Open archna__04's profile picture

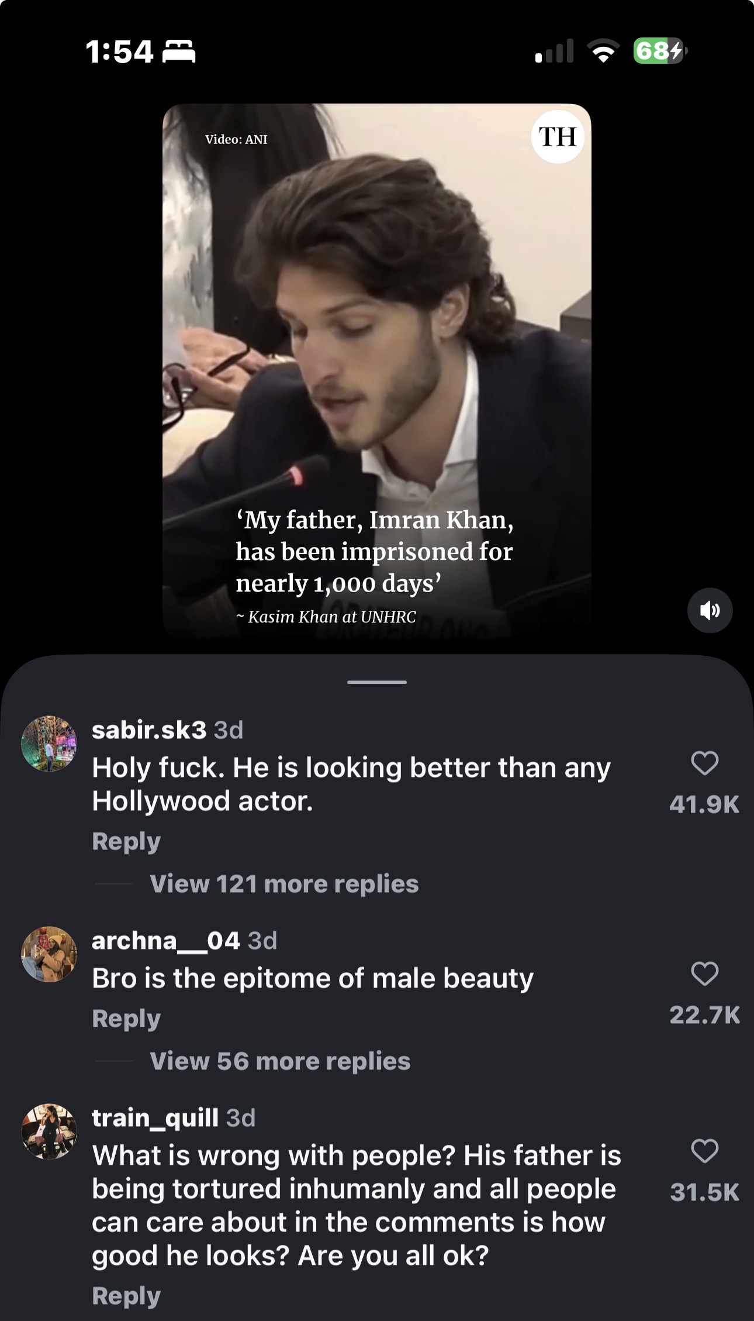49,954
